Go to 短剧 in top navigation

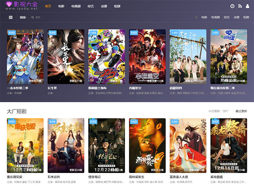click(x=117, y=6)
